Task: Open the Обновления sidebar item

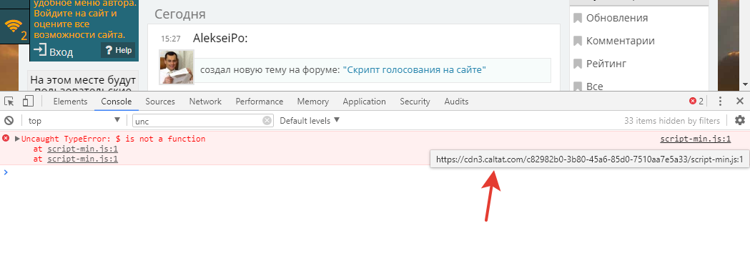Action: click(617, 18)
